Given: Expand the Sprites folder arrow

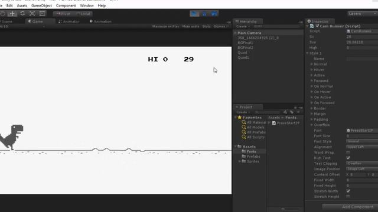Looking at the screenshot, I should pyautogui.click(x=239, y=161).
